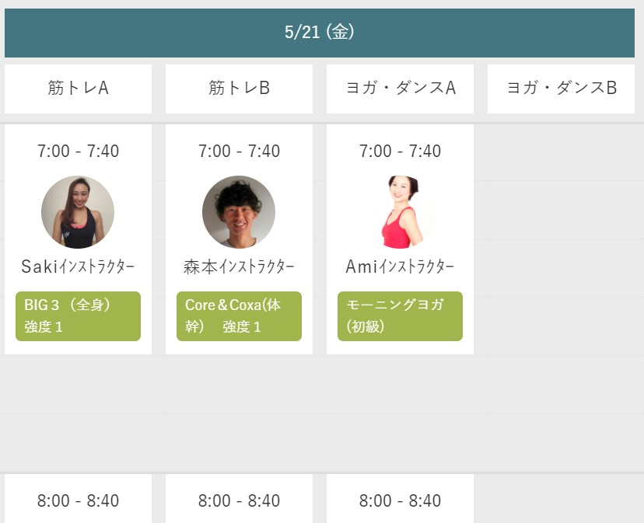Click the 森本 instructor's profile photo
This screenshot has width=644, height=523.
[239, 212]
